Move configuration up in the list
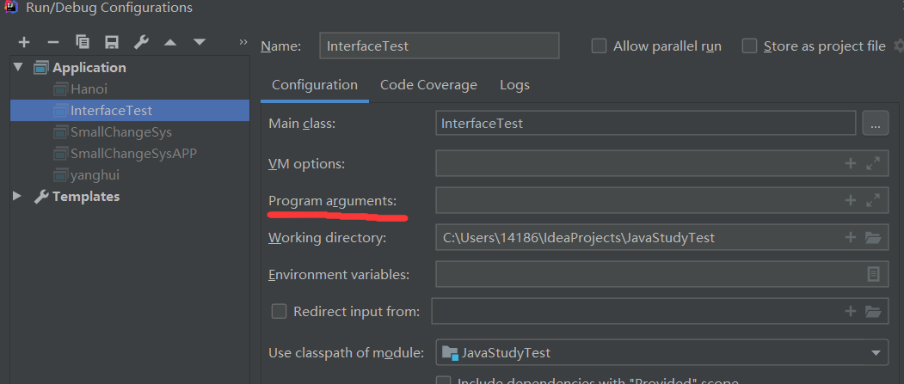Image resolution: width=904 pixels, height=384 pixels. (x=170, y=42)
